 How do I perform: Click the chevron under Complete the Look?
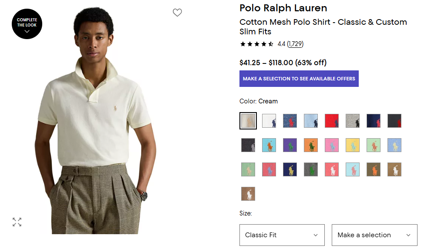point(27,32)
